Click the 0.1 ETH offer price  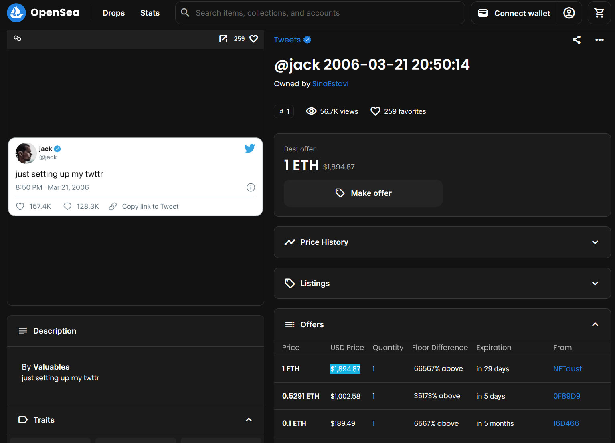[294, 423]
